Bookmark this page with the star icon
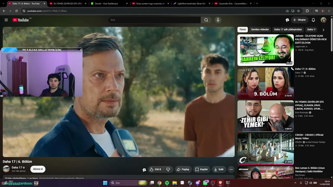Screen dimensions: 333x187 298,11
